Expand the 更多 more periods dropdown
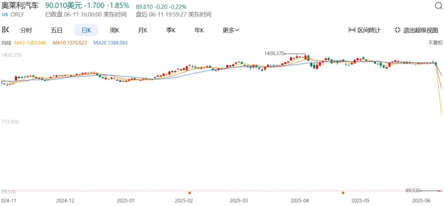 (231, 30)
